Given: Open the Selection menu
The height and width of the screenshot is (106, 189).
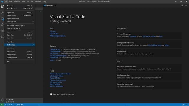Looking at the screenshot, I should coord(17,2).
